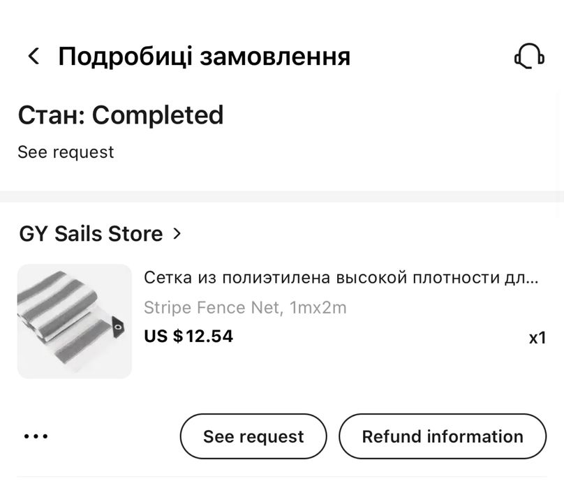Open customer support headset icon

529,57
